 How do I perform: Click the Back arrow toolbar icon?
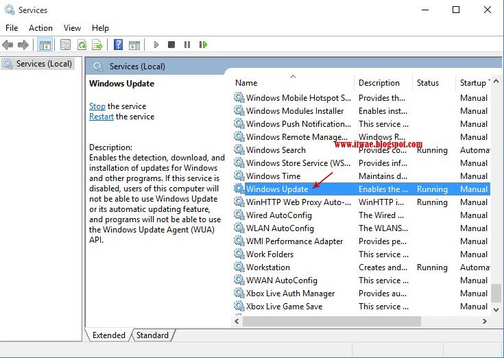(x=8, y=45)
